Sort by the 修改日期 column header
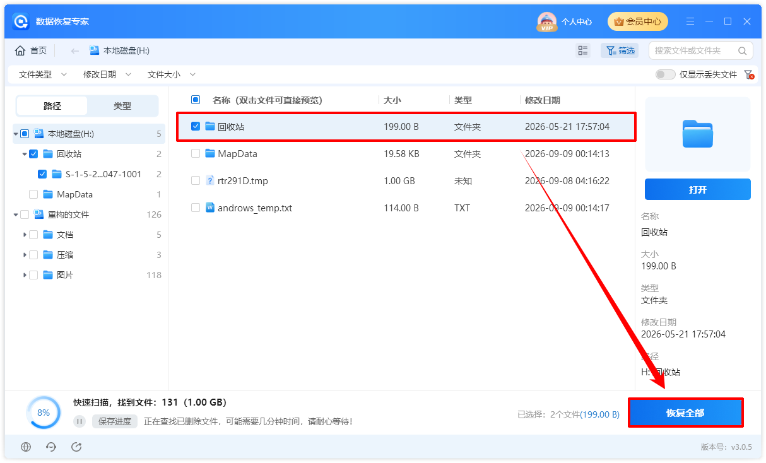 tap(543, 100)
